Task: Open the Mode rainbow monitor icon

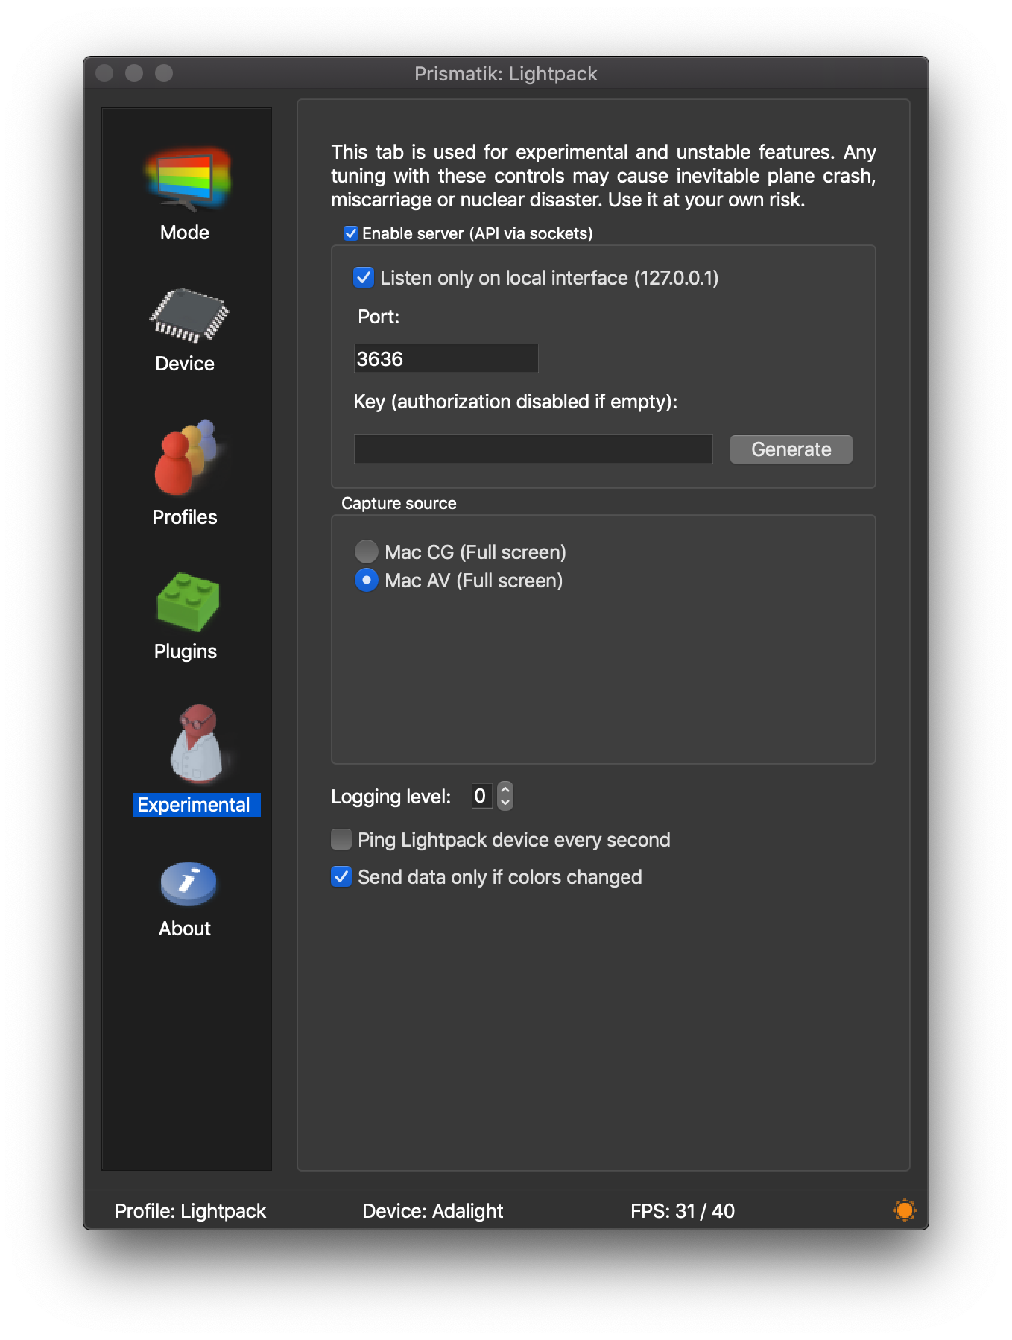Action: [x=186, y=180]
